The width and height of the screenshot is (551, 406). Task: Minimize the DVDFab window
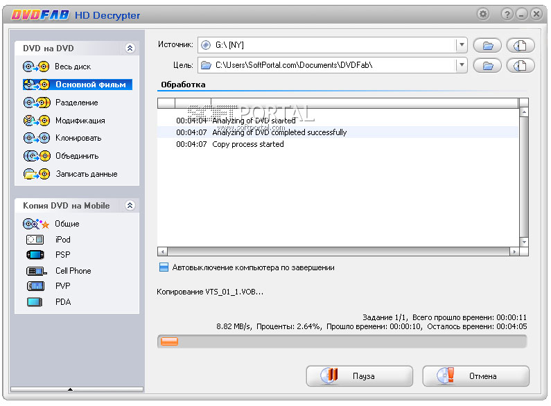(521, 15)
